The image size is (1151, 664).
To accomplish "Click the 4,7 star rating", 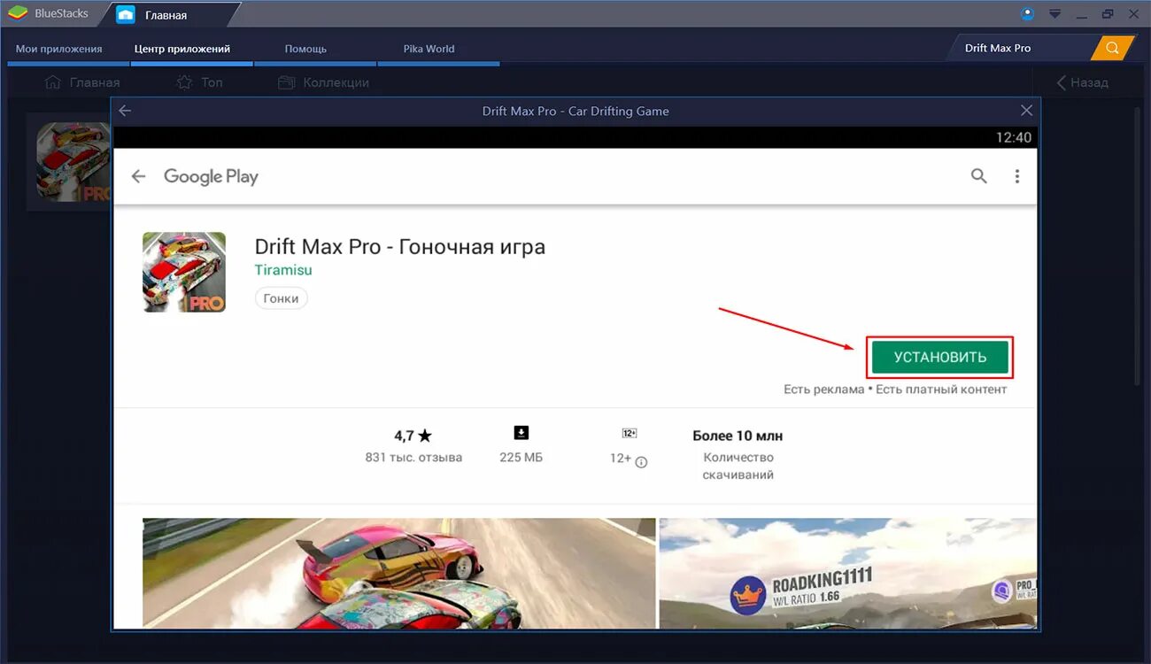I will coord(413,436).
